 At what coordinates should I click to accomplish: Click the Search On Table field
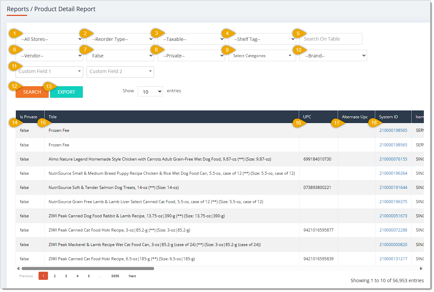pos(331,39)
